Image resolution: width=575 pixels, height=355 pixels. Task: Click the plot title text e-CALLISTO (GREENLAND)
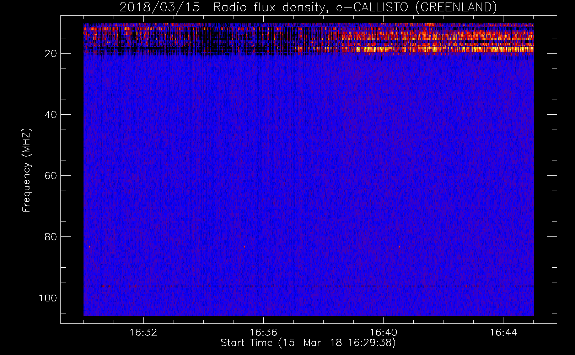point(416,7)
